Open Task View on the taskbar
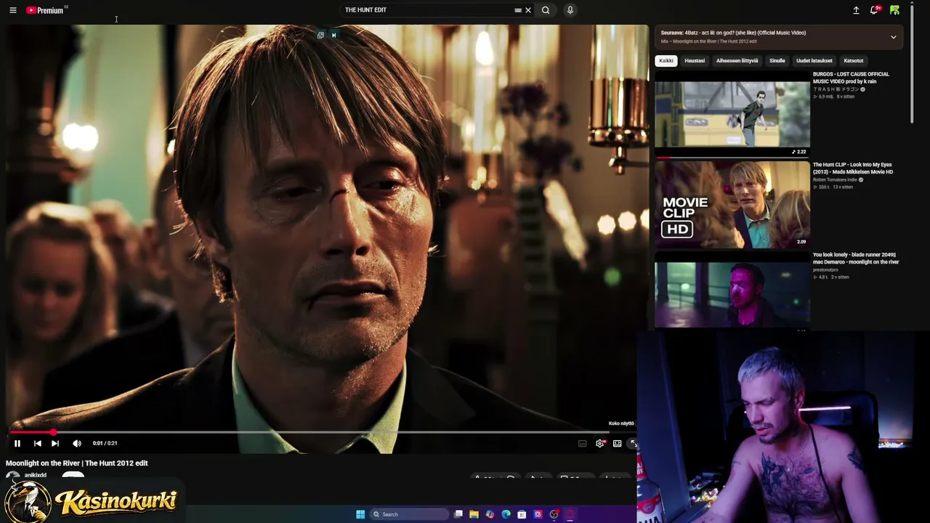930x523 pixels. tap(458, 514)
